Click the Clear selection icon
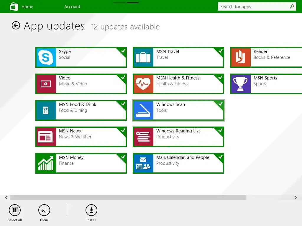302x226 pixels. (44, 210)
